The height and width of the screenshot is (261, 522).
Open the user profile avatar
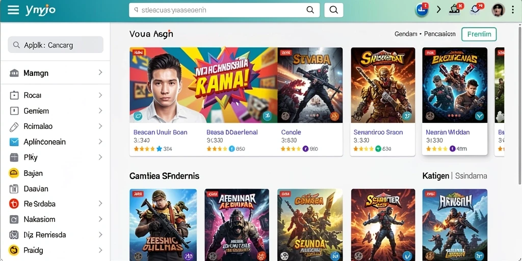click(x=499, y=10)
